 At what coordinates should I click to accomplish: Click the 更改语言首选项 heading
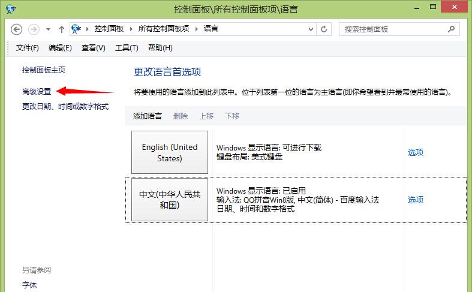(x=167, y=72)
